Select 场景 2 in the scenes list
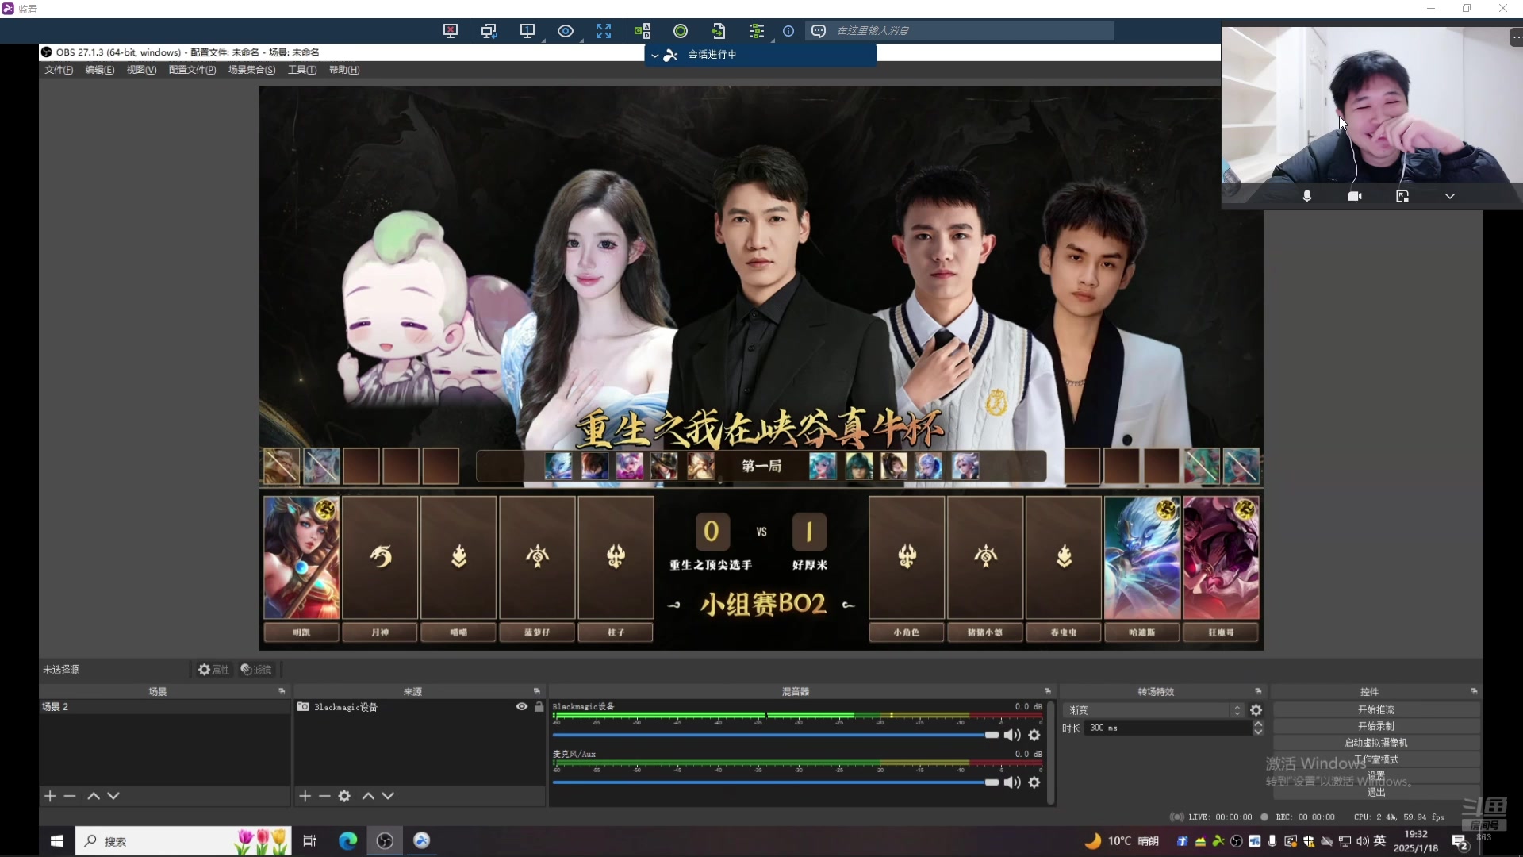1523x857 pixels. pos(165,706)
